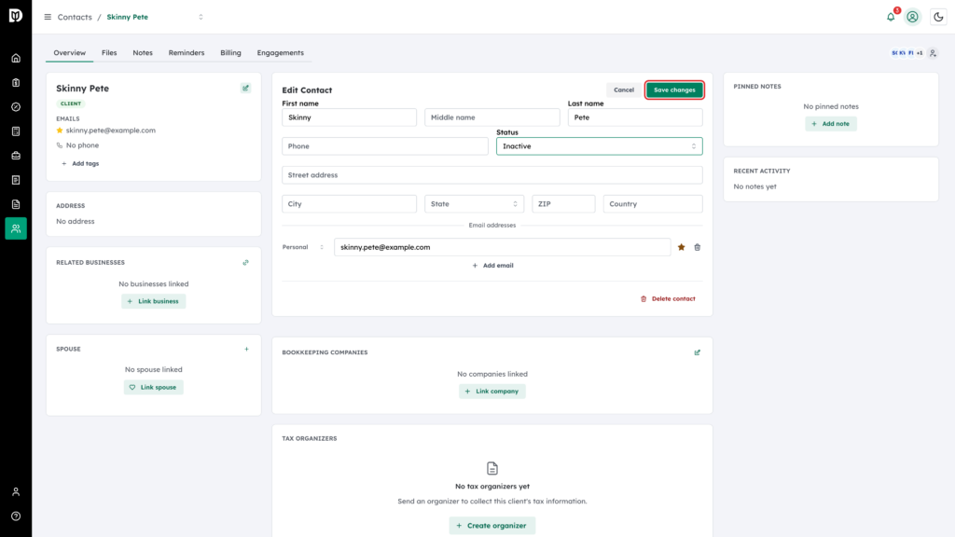Select the Billing tab
Screen dimensions: 955x537
tap(231, 53)
